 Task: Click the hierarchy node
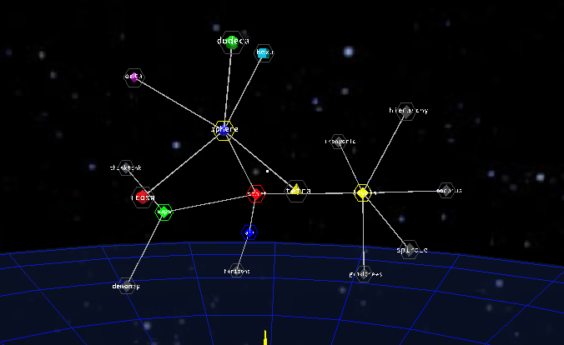point(406,111)
